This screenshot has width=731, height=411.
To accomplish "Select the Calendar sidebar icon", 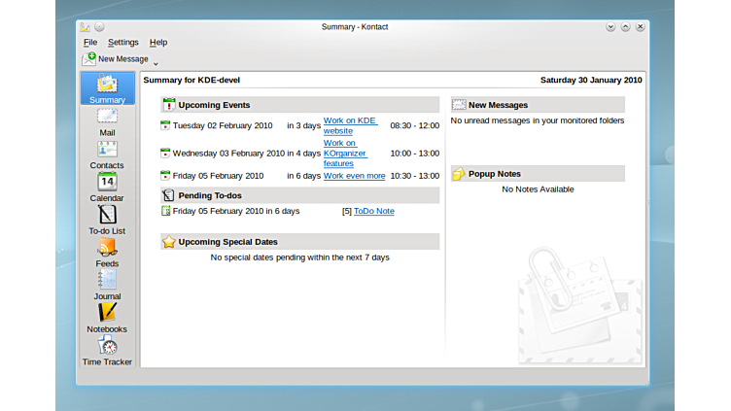I will (x=107, y=187).
